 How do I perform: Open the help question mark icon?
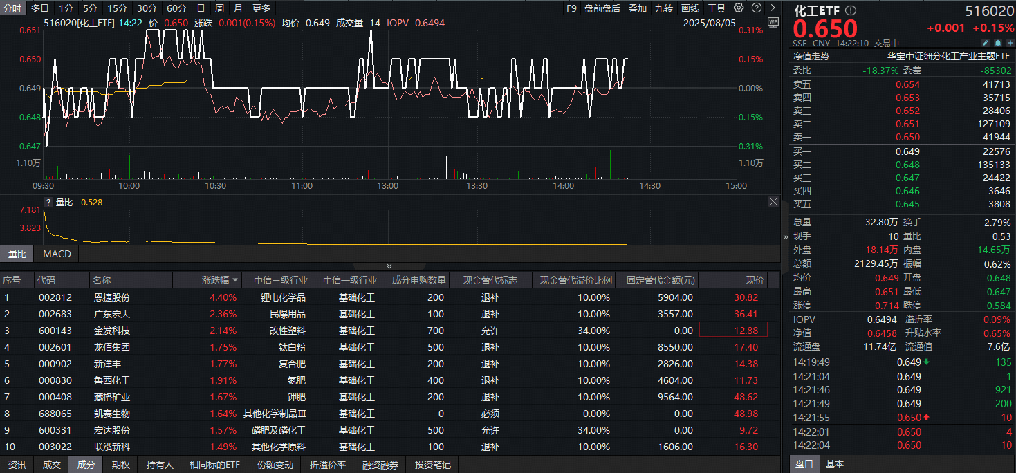coord(756,8)
